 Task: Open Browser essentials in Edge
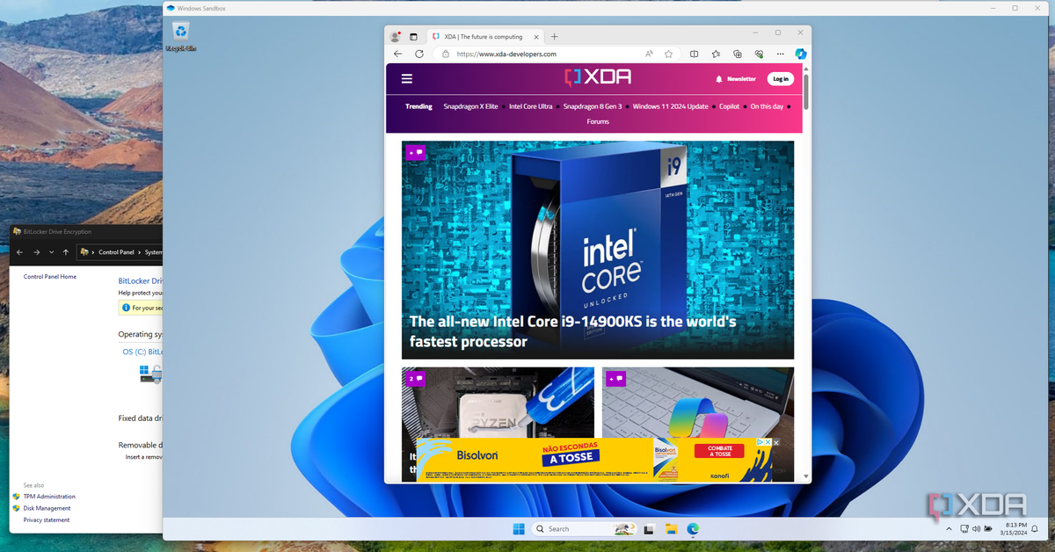[760, 54]
